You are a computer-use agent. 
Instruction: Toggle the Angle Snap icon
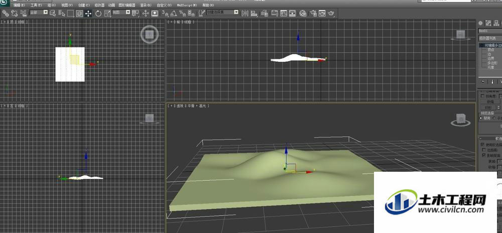[x=174, y=13]
